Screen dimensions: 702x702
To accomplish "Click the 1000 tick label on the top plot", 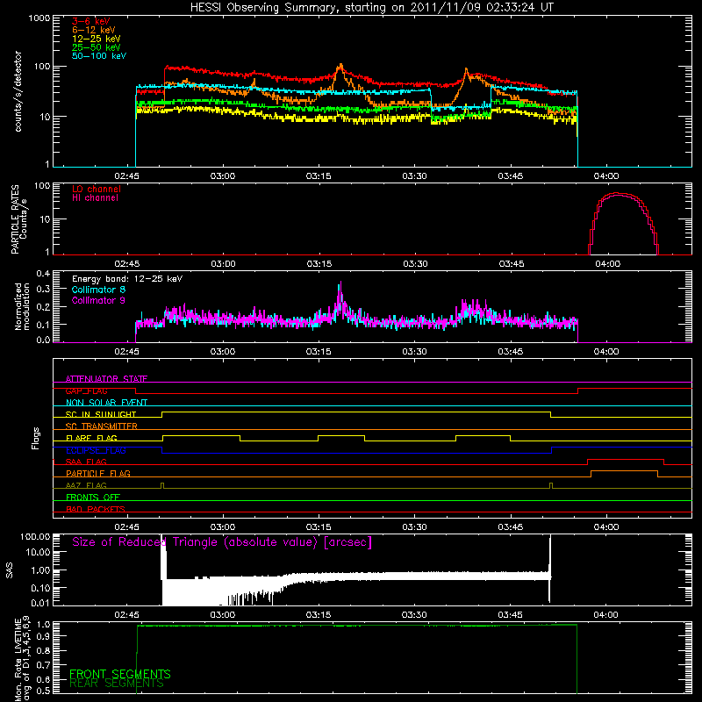I will point(39,18).
